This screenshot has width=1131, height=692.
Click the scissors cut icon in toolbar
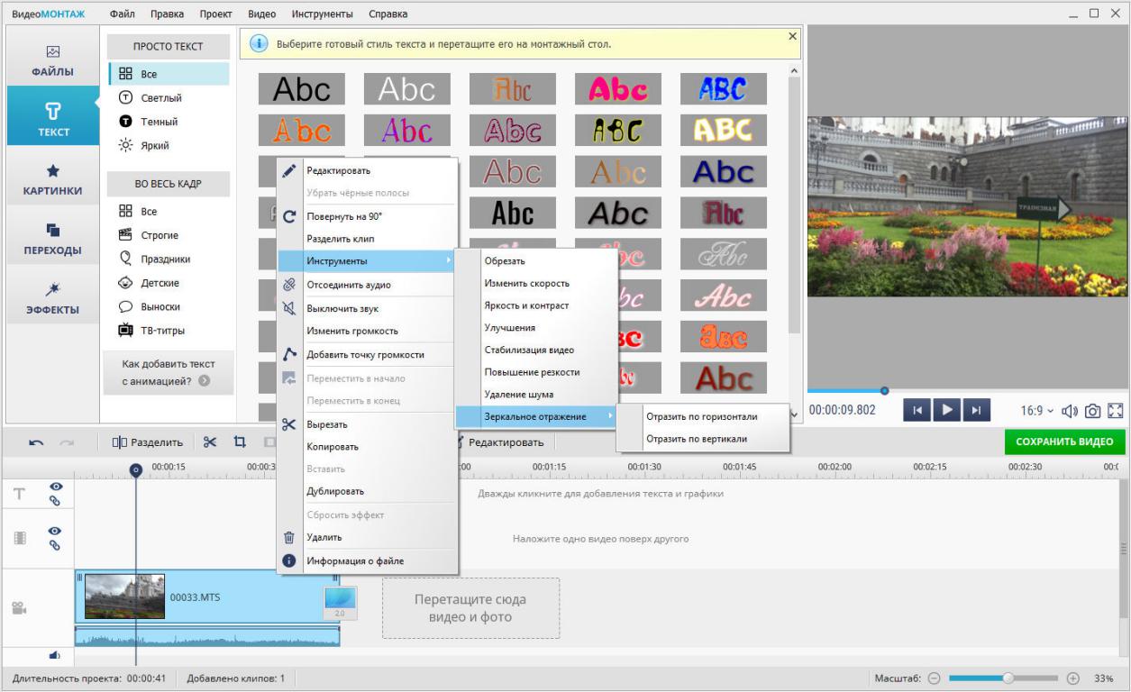click(x=210, y=442)
